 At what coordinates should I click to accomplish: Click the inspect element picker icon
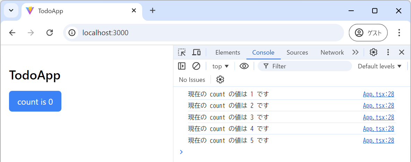click(x=182, y=52)
